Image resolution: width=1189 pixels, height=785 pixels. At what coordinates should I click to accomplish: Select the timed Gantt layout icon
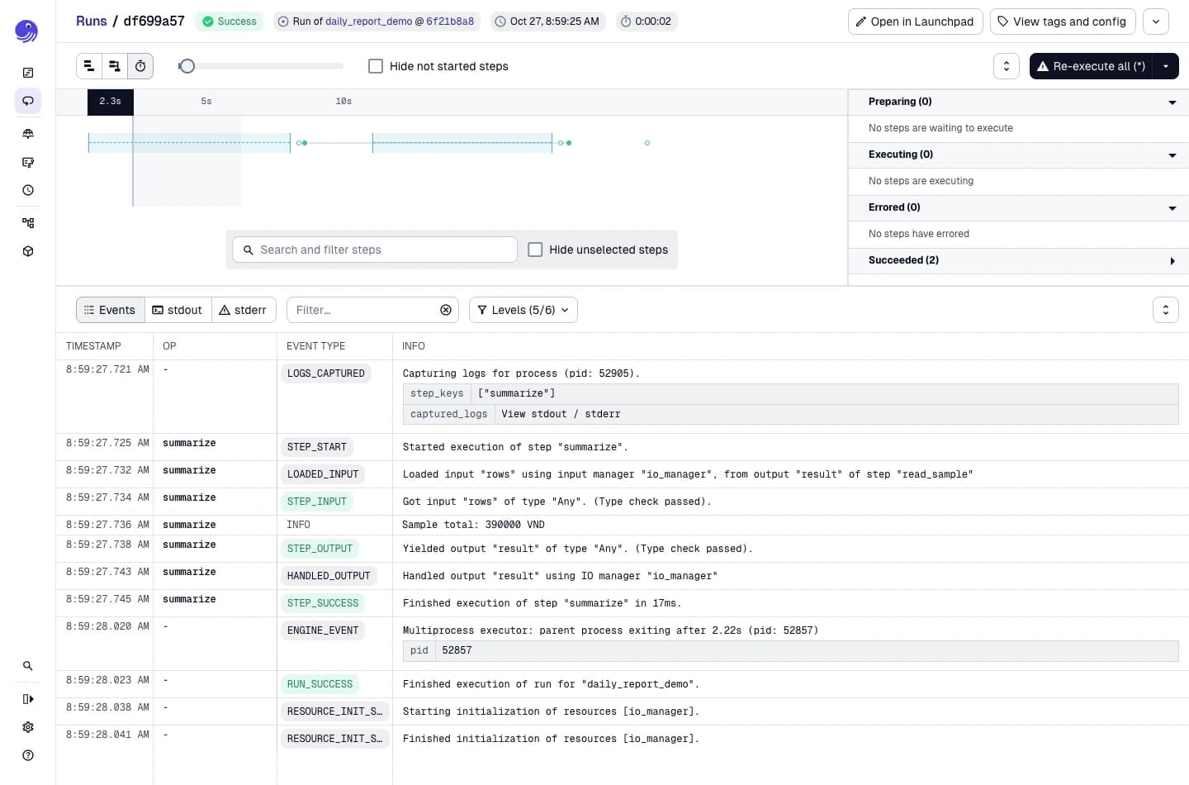(x=140, y=66)
